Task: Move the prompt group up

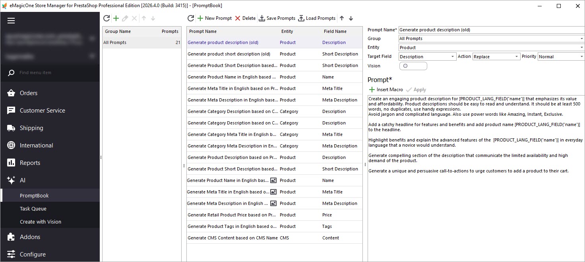Action: (x=144, y=18)
